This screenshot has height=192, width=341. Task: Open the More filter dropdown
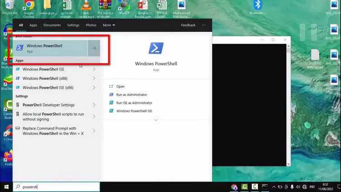click(x=109, y=25)
